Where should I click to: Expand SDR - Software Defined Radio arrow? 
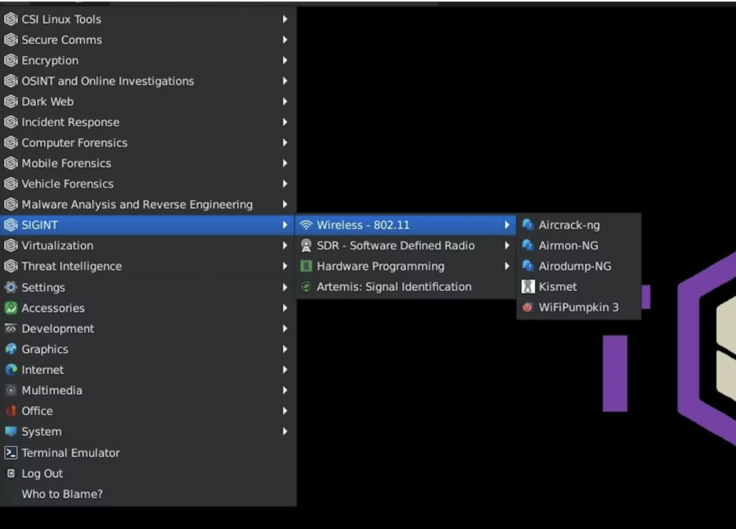tap(507, 246)
